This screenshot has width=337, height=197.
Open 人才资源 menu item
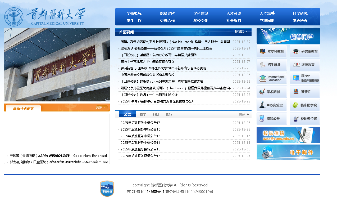coord(234,13)
